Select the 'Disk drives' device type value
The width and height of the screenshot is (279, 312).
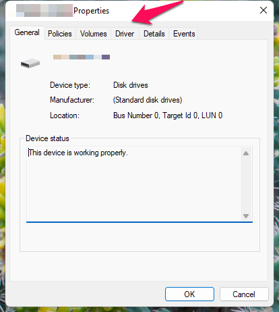point(131,85)
